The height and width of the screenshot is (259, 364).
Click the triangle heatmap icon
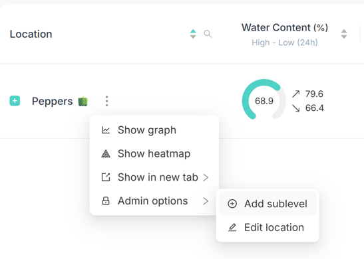[106, 153]
